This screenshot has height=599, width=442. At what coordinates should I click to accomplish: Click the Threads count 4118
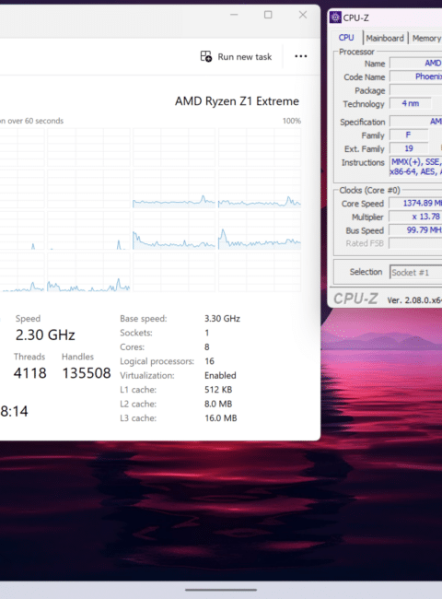point(29,373)
